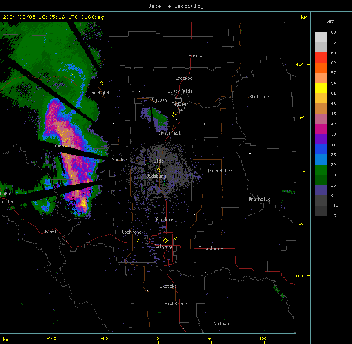Pick the mauve 42-45 dBZ legend swatch
The width and height of the screenshot is (352, 344).
(x=321, y=119)
